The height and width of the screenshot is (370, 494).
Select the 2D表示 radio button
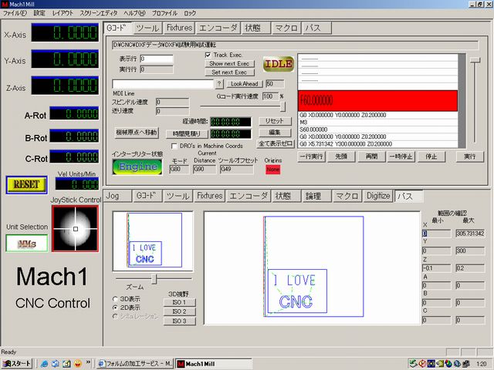(x=115, y=308)
